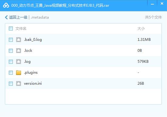Open the .plugins folder name
Screen dimensions: 167x117
tap(31, 73)
